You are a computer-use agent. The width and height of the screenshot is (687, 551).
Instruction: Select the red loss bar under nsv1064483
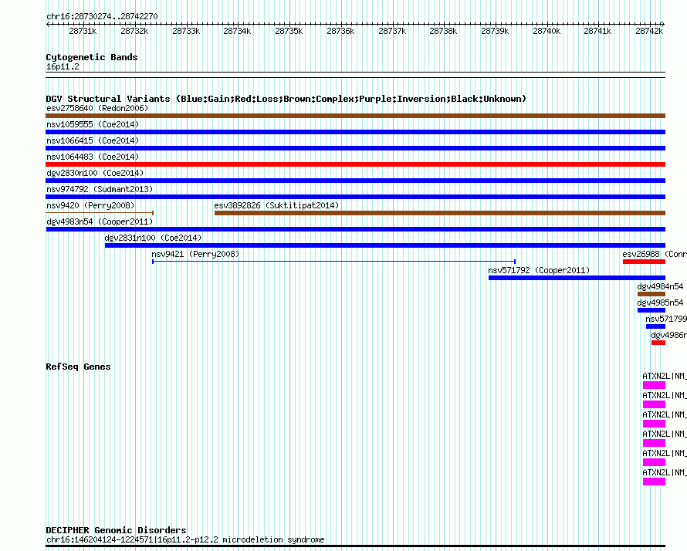tap(355, 164)
